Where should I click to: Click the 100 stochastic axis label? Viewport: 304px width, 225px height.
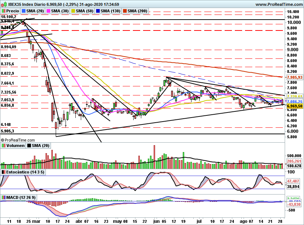coord(291,172)
